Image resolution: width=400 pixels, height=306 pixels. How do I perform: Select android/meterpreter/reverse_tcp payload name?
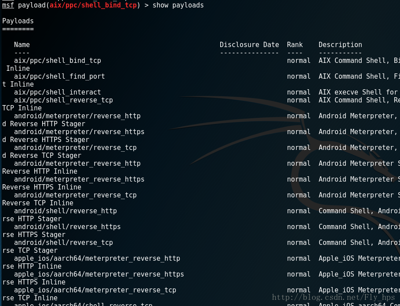75,148
